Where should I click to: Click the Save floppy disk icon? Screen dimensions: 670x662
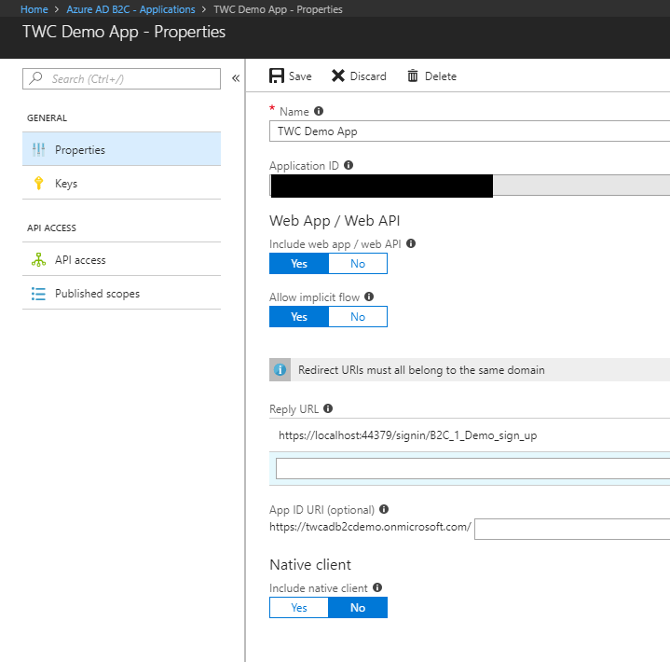277,76
